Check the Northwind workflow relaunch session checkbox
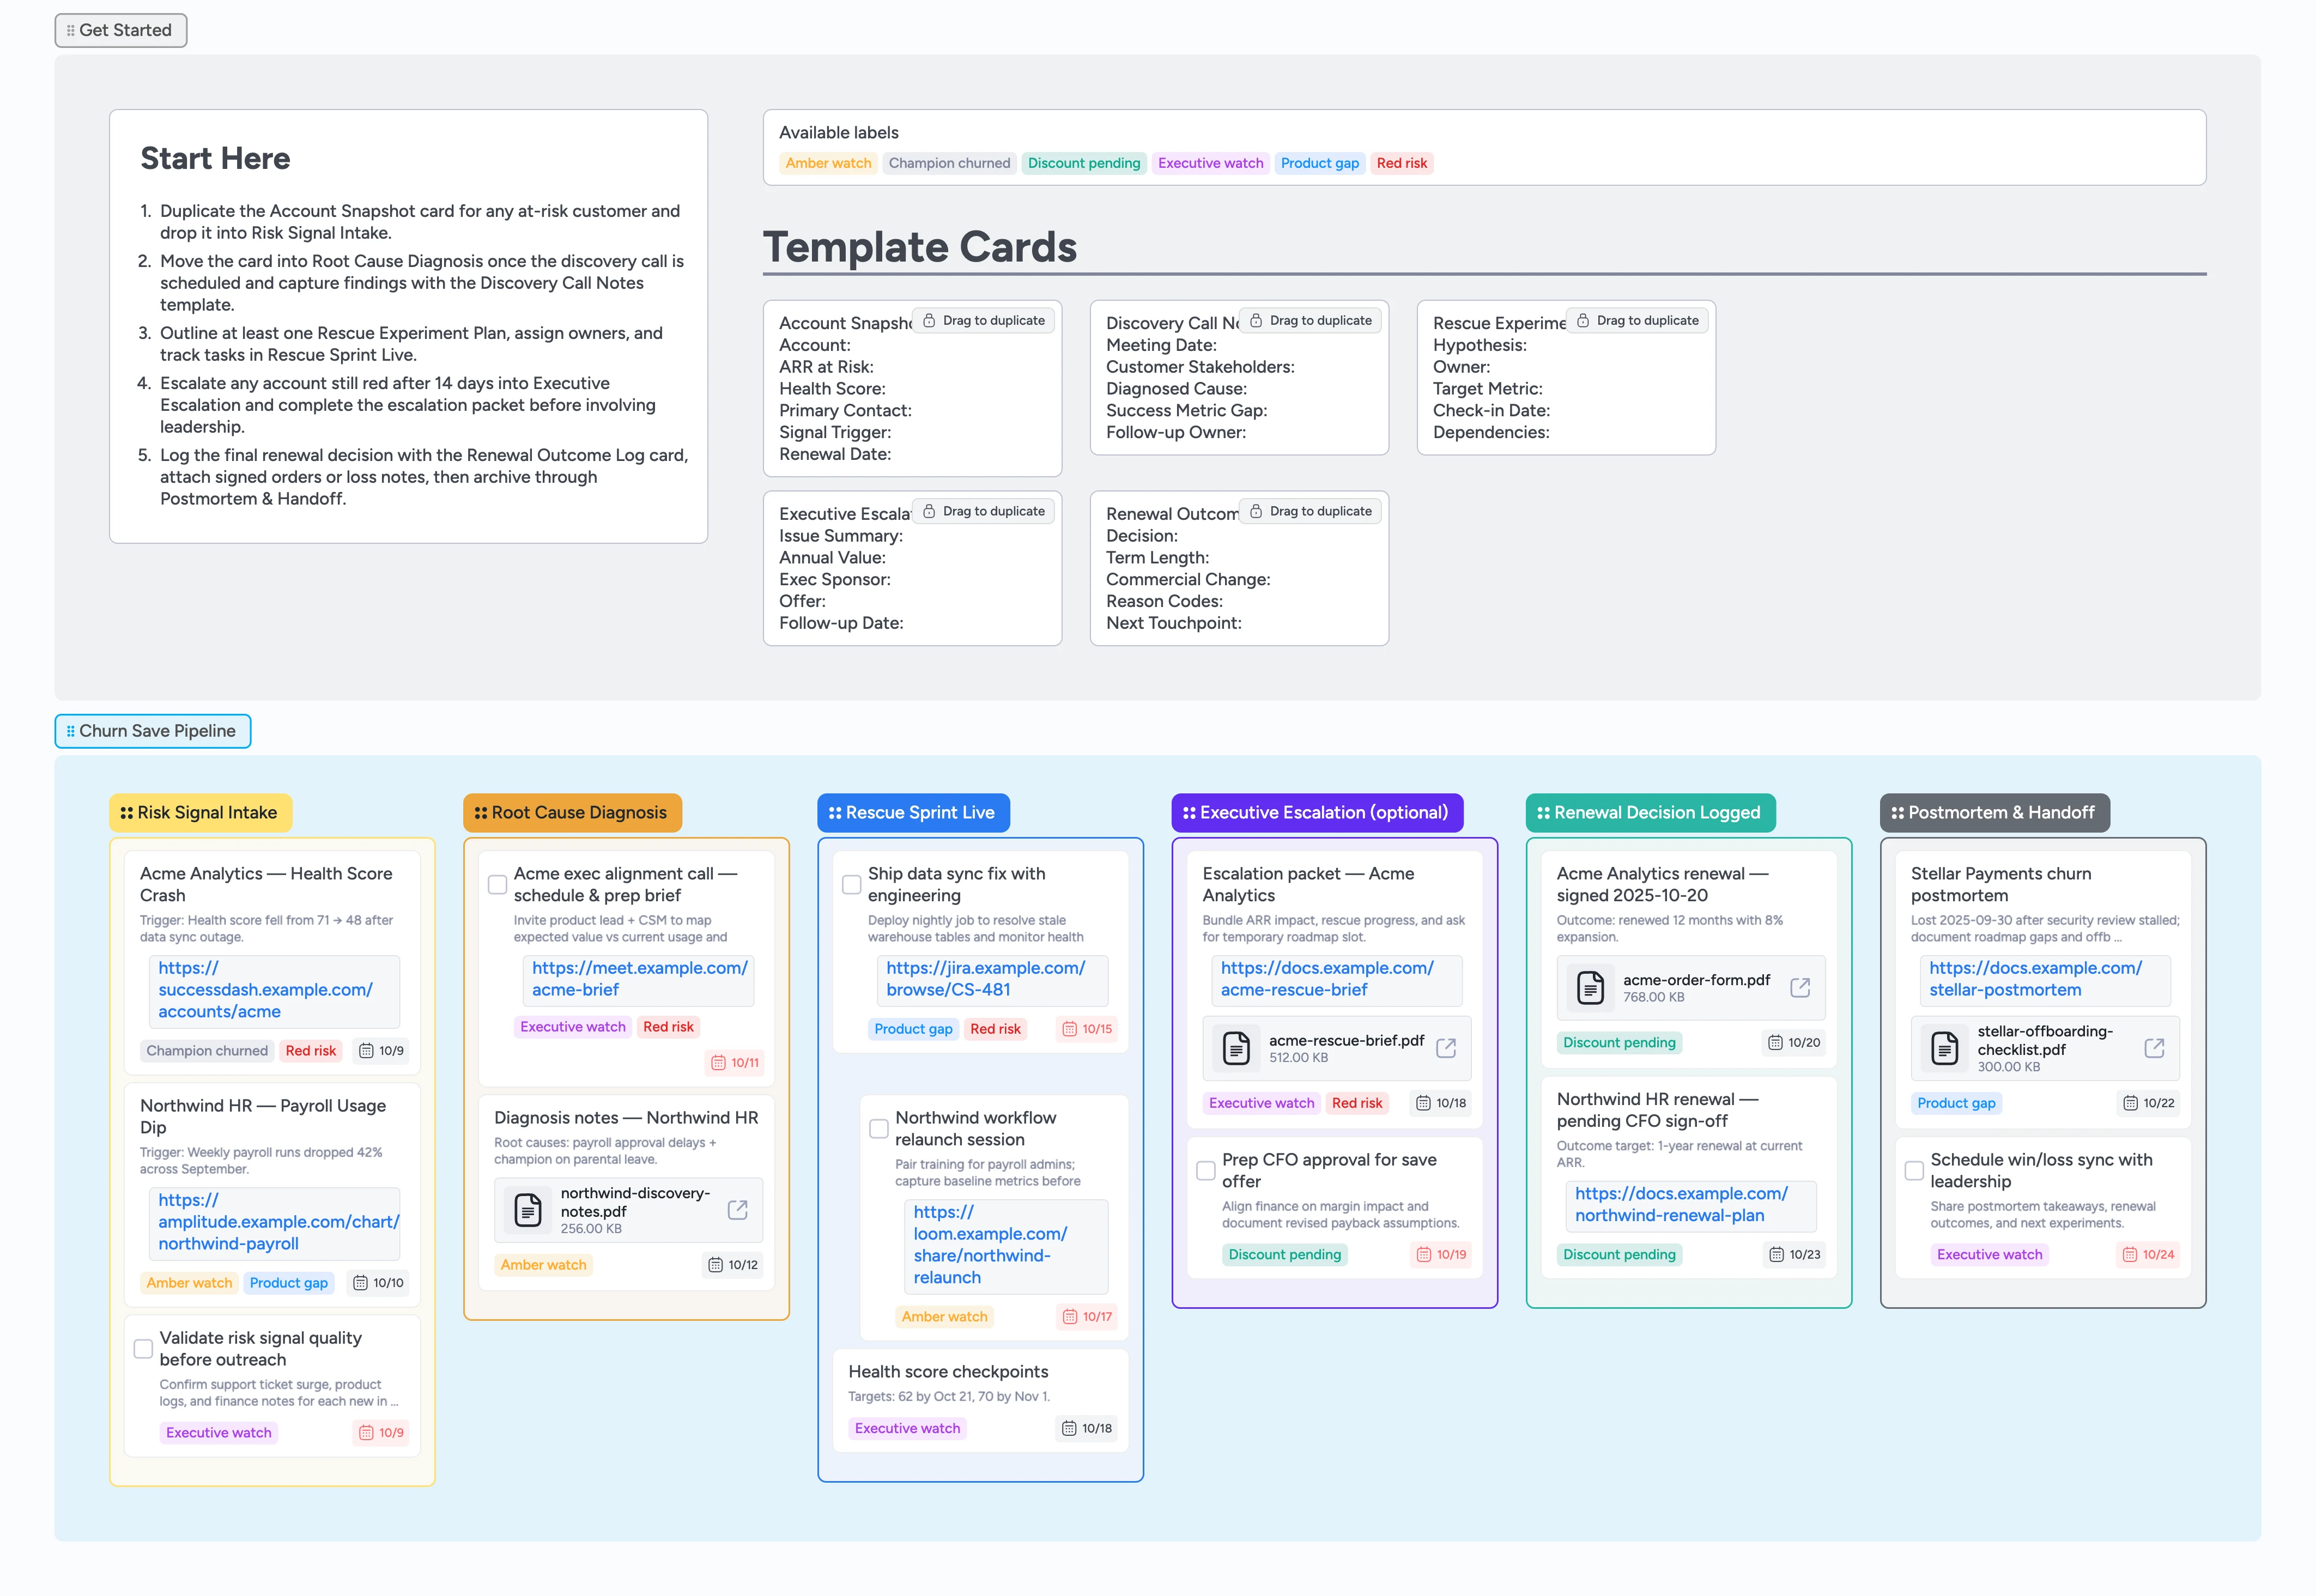2316x1596 pixels. click(878, 1127)
